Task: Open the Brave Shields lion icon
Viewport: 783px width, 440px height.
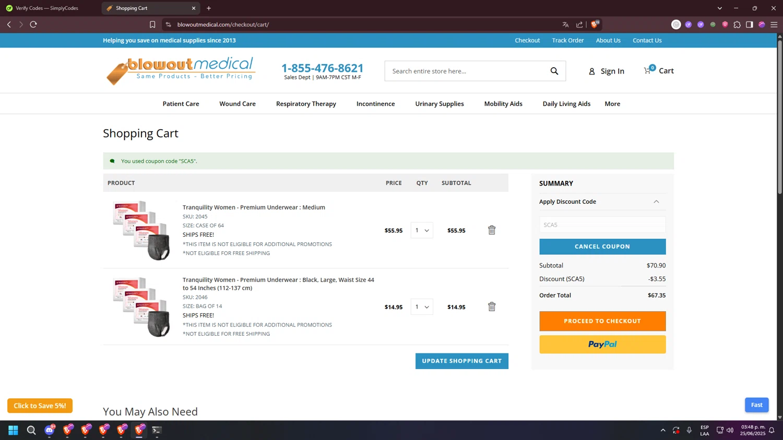Action: coord(595,24)
